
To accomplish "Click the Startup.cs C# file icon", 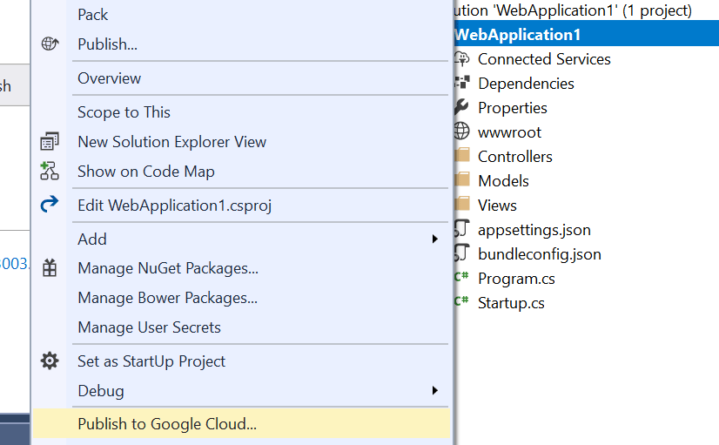I will click(x=461, y=301).
